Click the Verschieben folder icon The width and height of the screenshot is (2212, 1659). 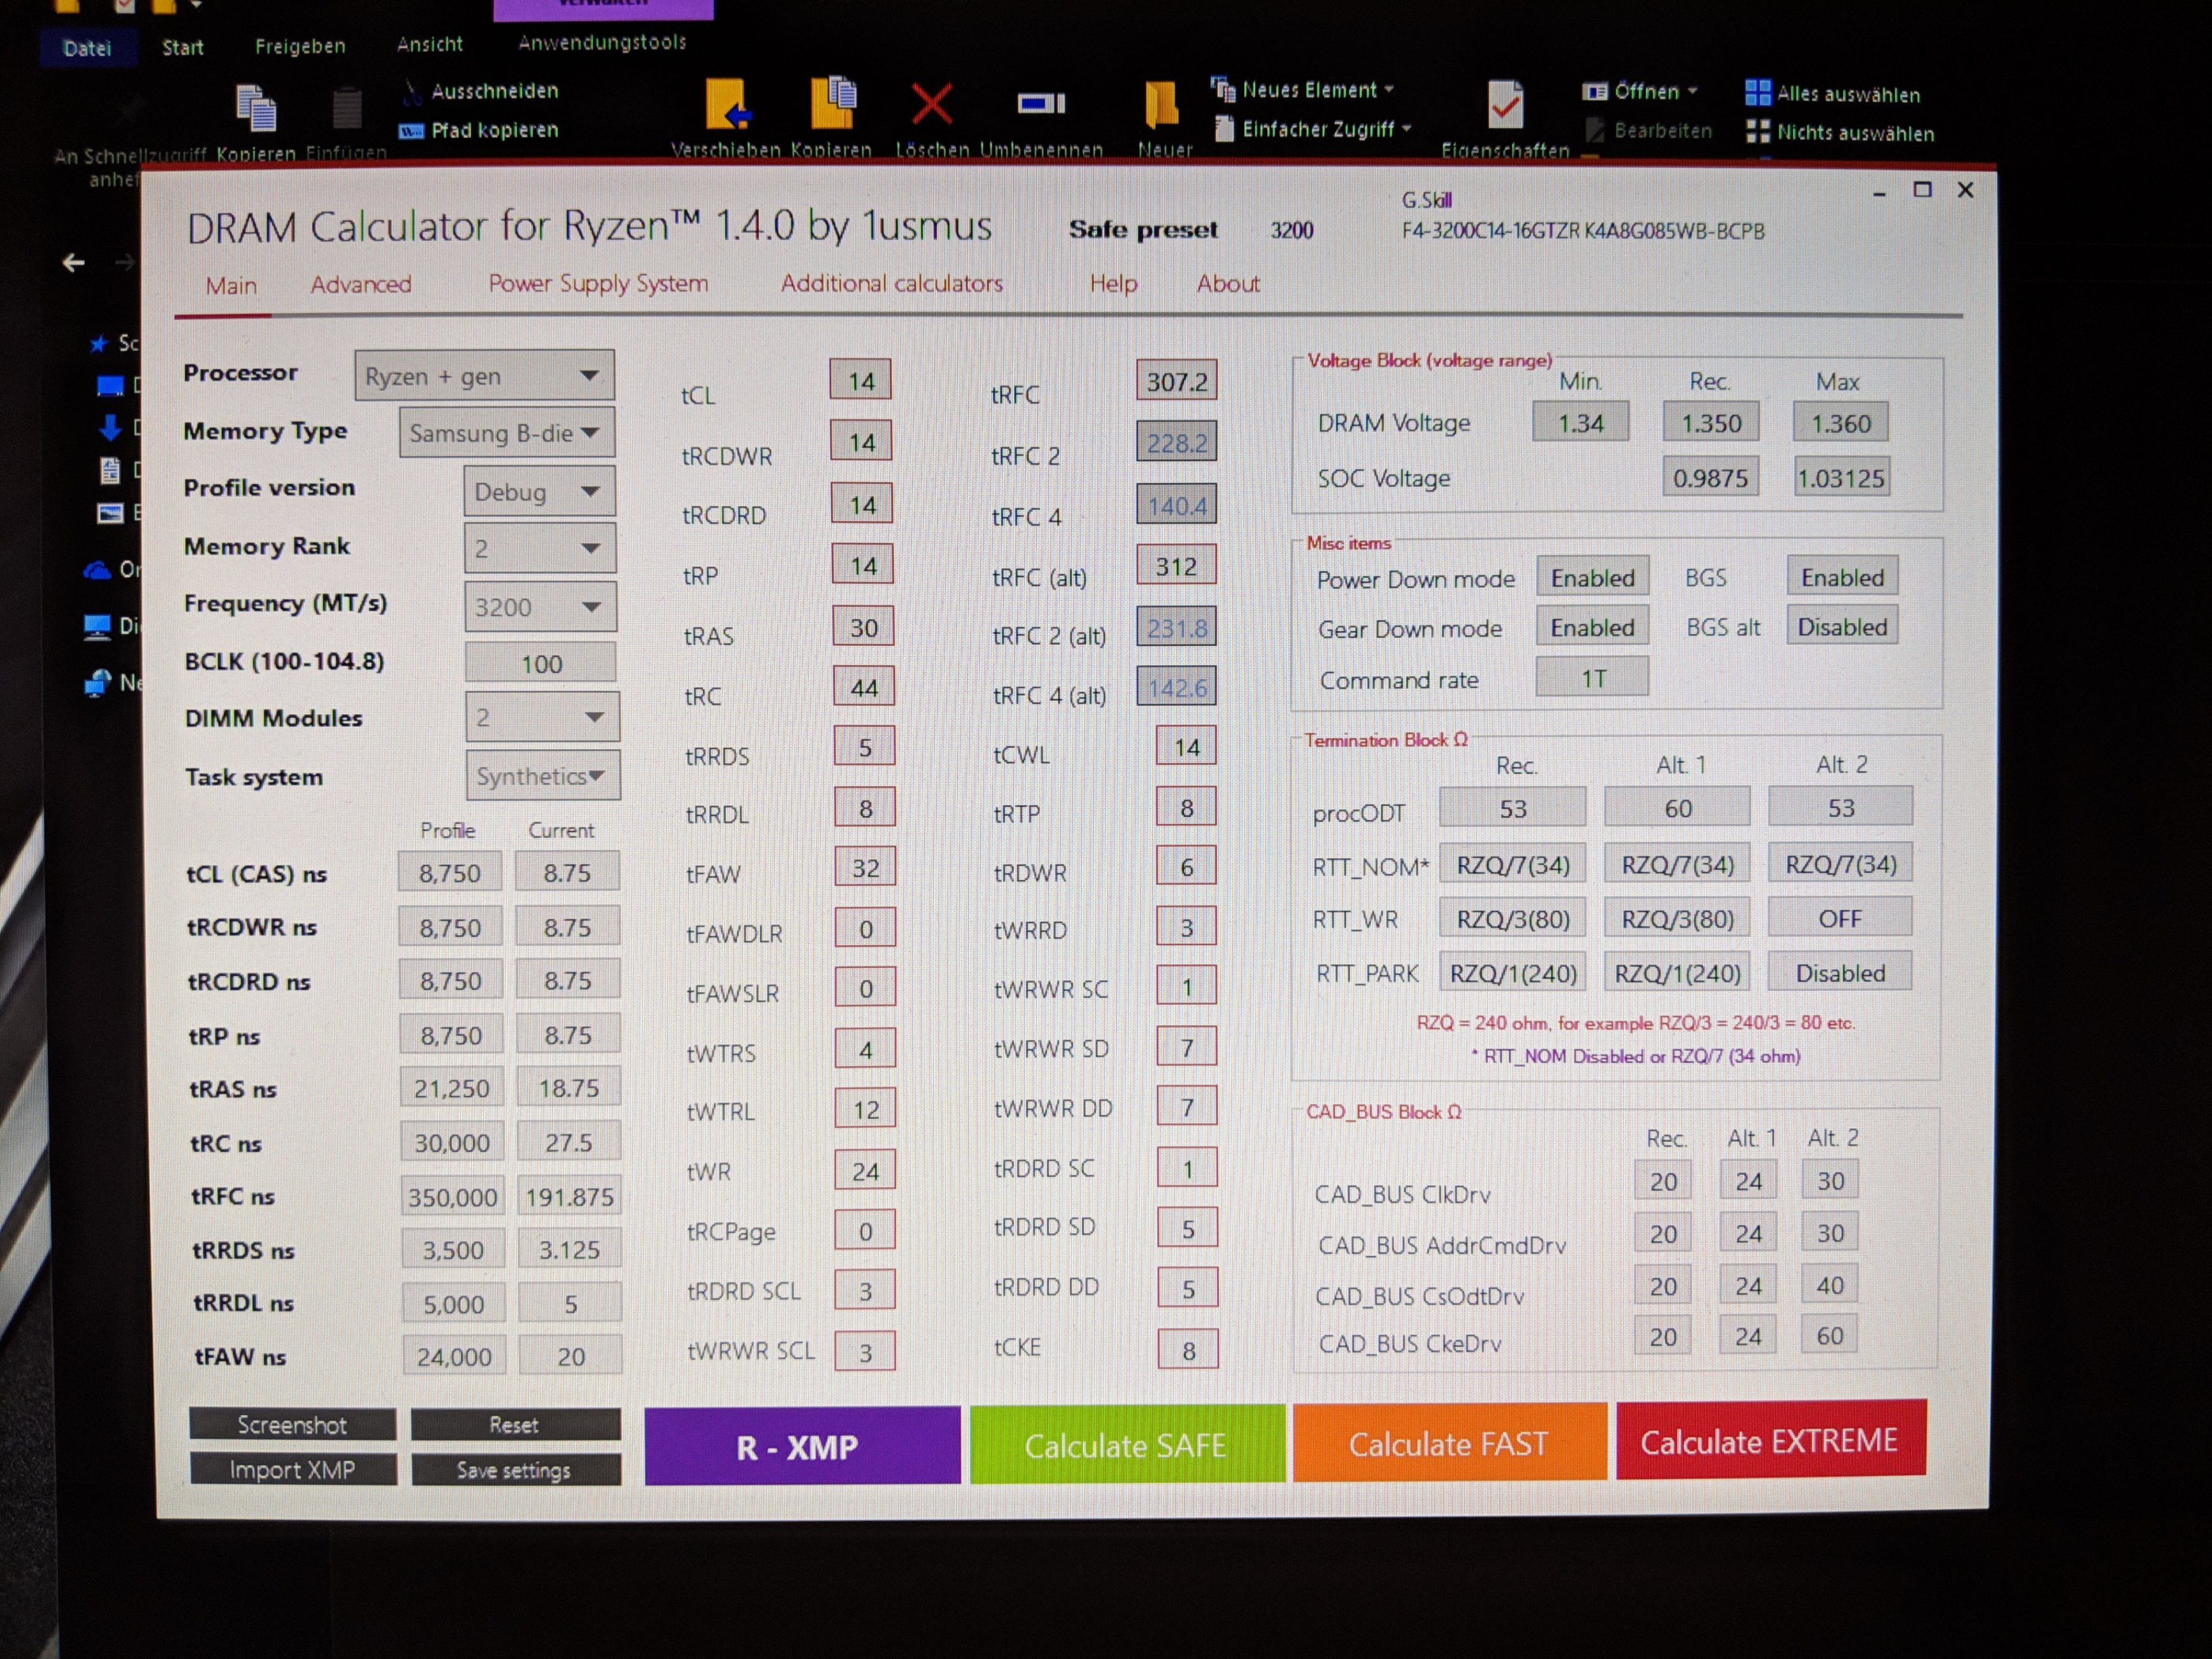pyautogui.click(x=727, y=105)
